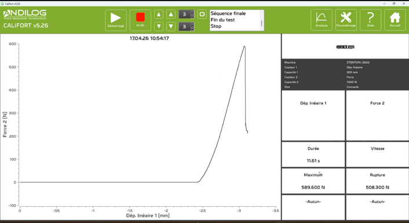Open Paramétrage wrench settings
The height and width of the screenshot is (223, 409).
(346, 20)
